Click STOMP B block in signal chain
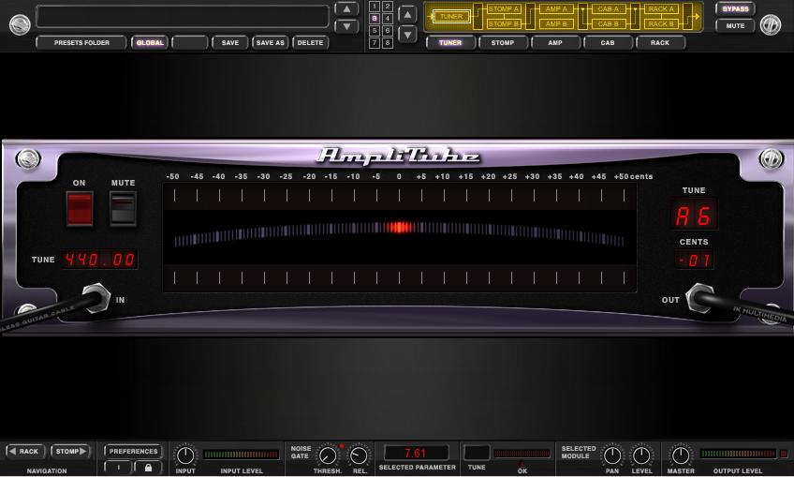794x477 pixels. coord(504,23)
